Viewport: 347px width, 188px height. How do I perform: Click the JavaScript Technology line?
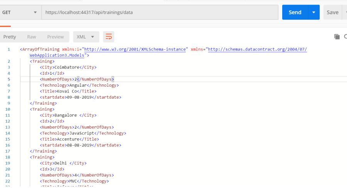tap(83, 133)
